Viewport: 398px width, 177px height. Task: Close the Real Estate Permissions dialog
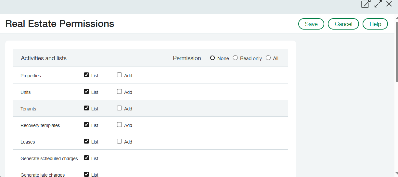coord(389,4)
